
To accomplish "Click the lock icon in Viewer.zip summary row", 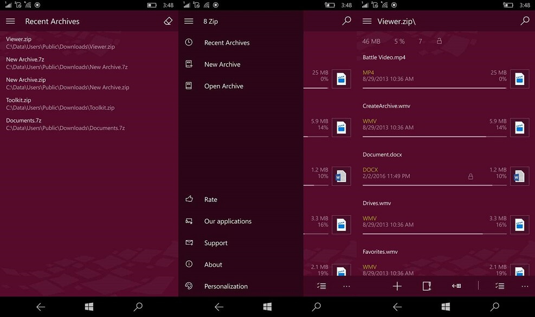I will 439,41.
